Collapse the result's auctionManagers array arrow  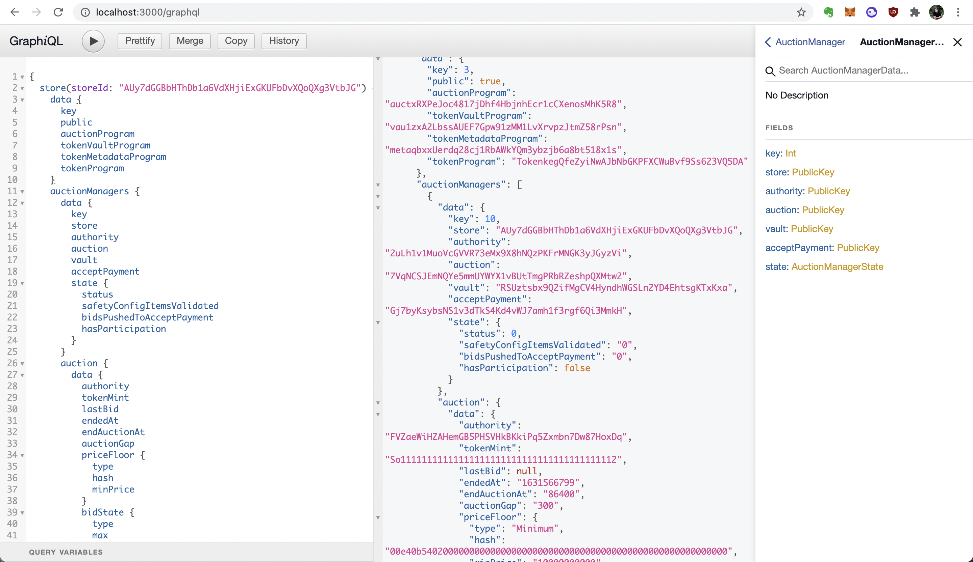click(x=378, y=185)
